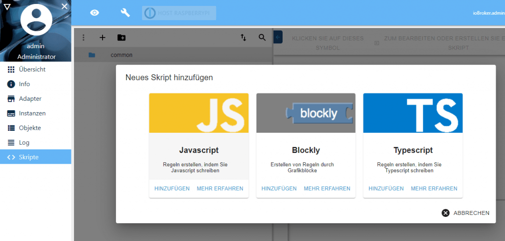Click the eye visibility icon in top bar

95,13
